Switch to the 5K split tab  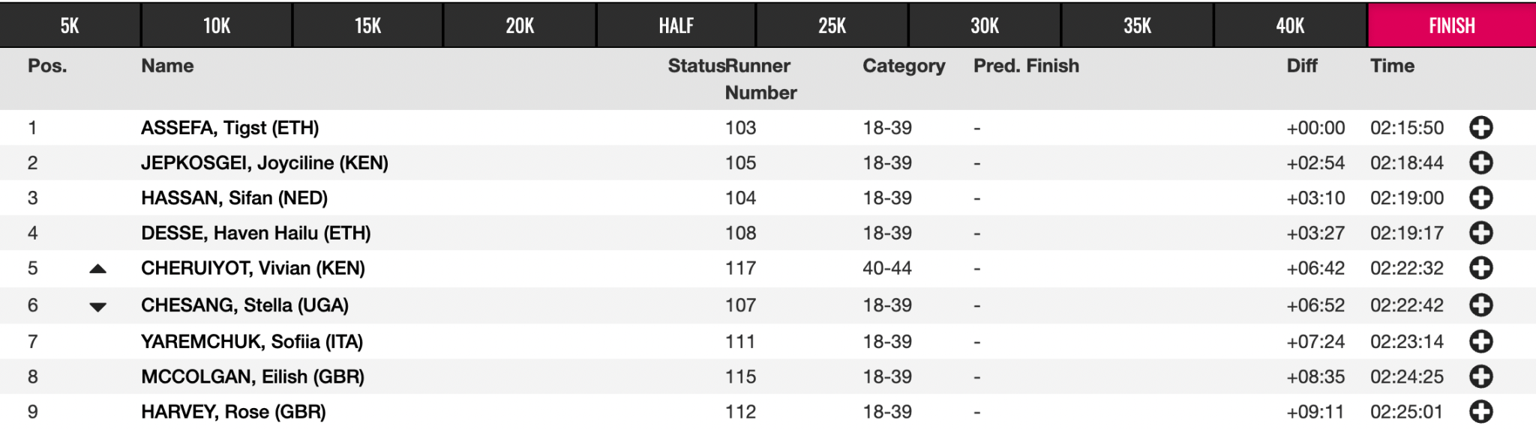pos(70,25)
